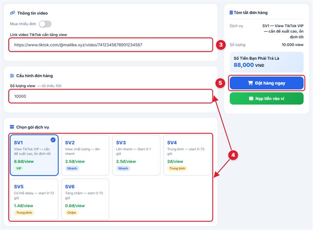This screenshot has width=313, height=230.
Task: Click the 2.5đ/view price text
Action: coord(126,162)
